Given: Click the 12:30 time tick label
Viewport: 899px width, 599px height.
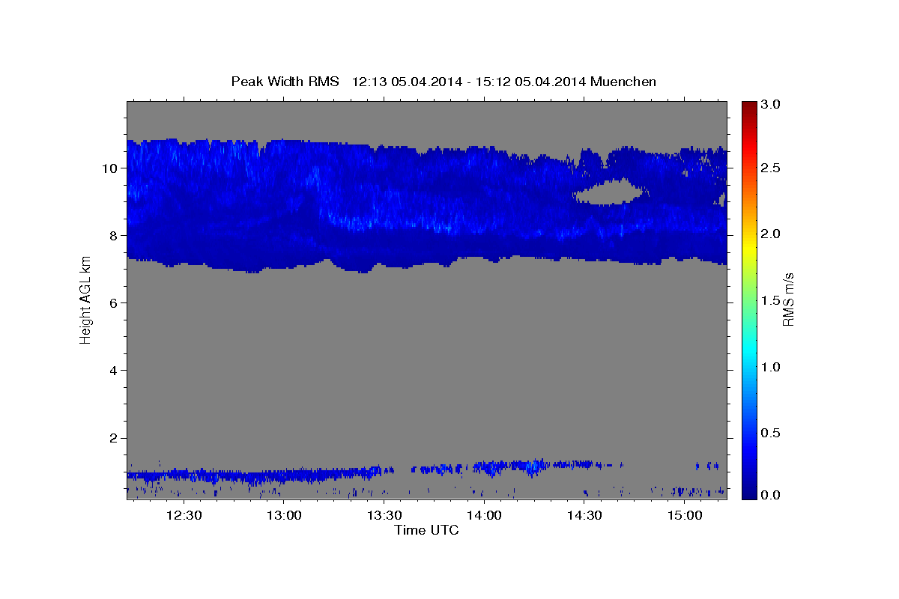Looking at the screenshot, I should [184, 515].
